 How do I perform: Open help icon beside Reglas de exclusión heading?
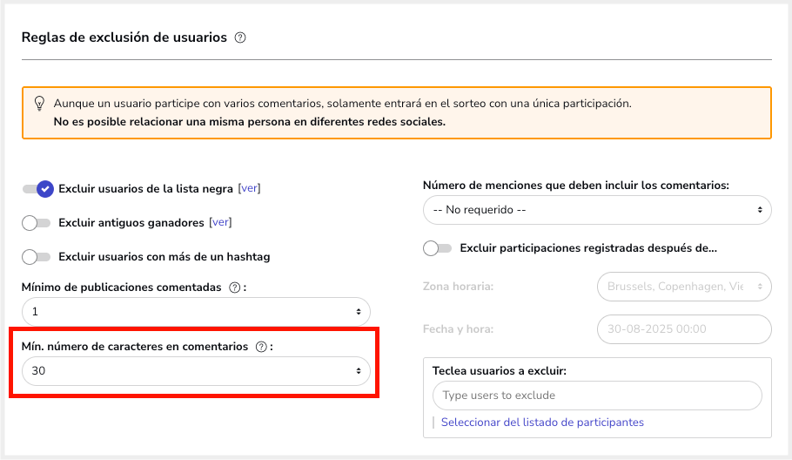point(240,37)
